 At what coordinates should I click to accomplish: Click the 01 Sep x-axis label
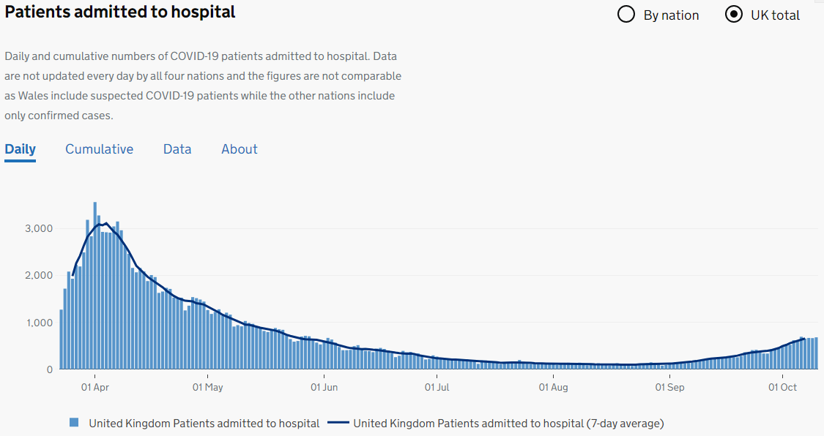pos(669,387)
